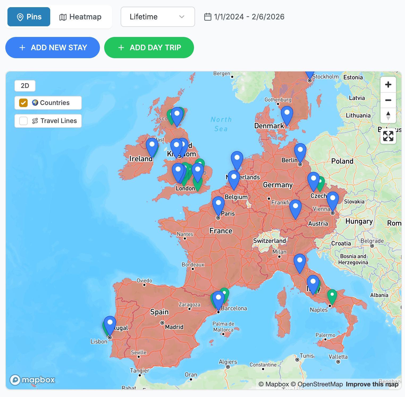Image resolution: width=405 pixels, height=397 pixels.
Task: Open the Lifetime time range dropdown
Action: pyautogui.click(x=158, y=17)
